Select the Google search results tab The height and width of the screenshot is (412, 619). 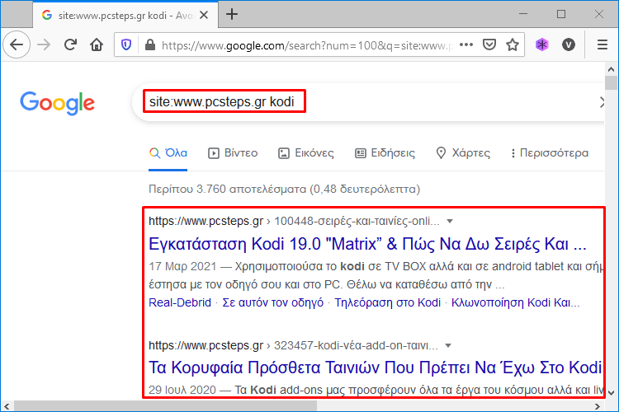[x=125, y=15]
